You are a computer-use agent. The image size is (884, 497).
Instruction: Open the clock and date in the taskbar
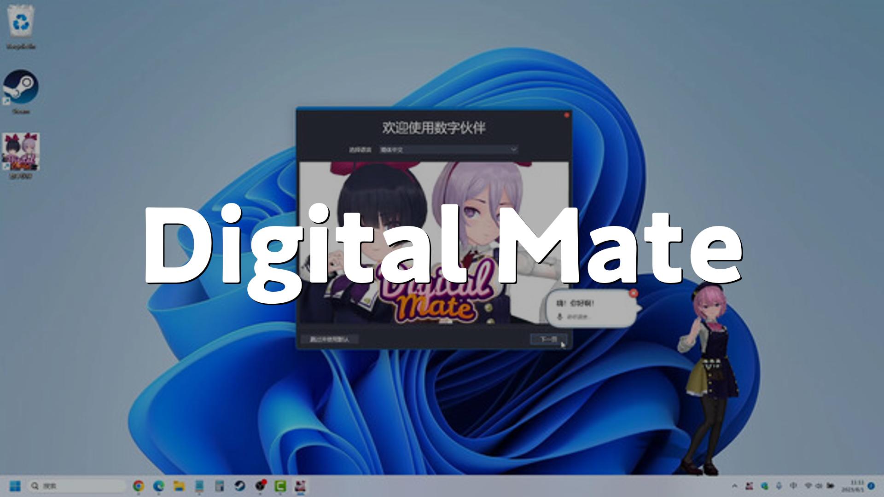[853, 486]
